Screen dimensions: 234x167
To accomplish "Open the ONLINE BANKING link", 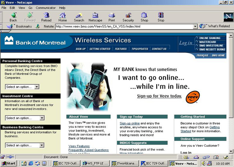I will tap(210, 38).
